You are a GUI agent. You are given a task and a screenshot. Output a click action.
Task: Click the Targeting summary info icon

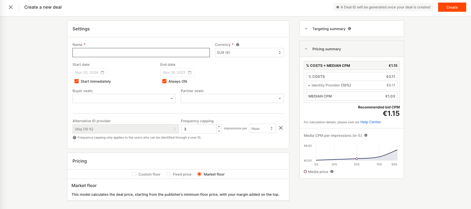(x=349, y=29)
